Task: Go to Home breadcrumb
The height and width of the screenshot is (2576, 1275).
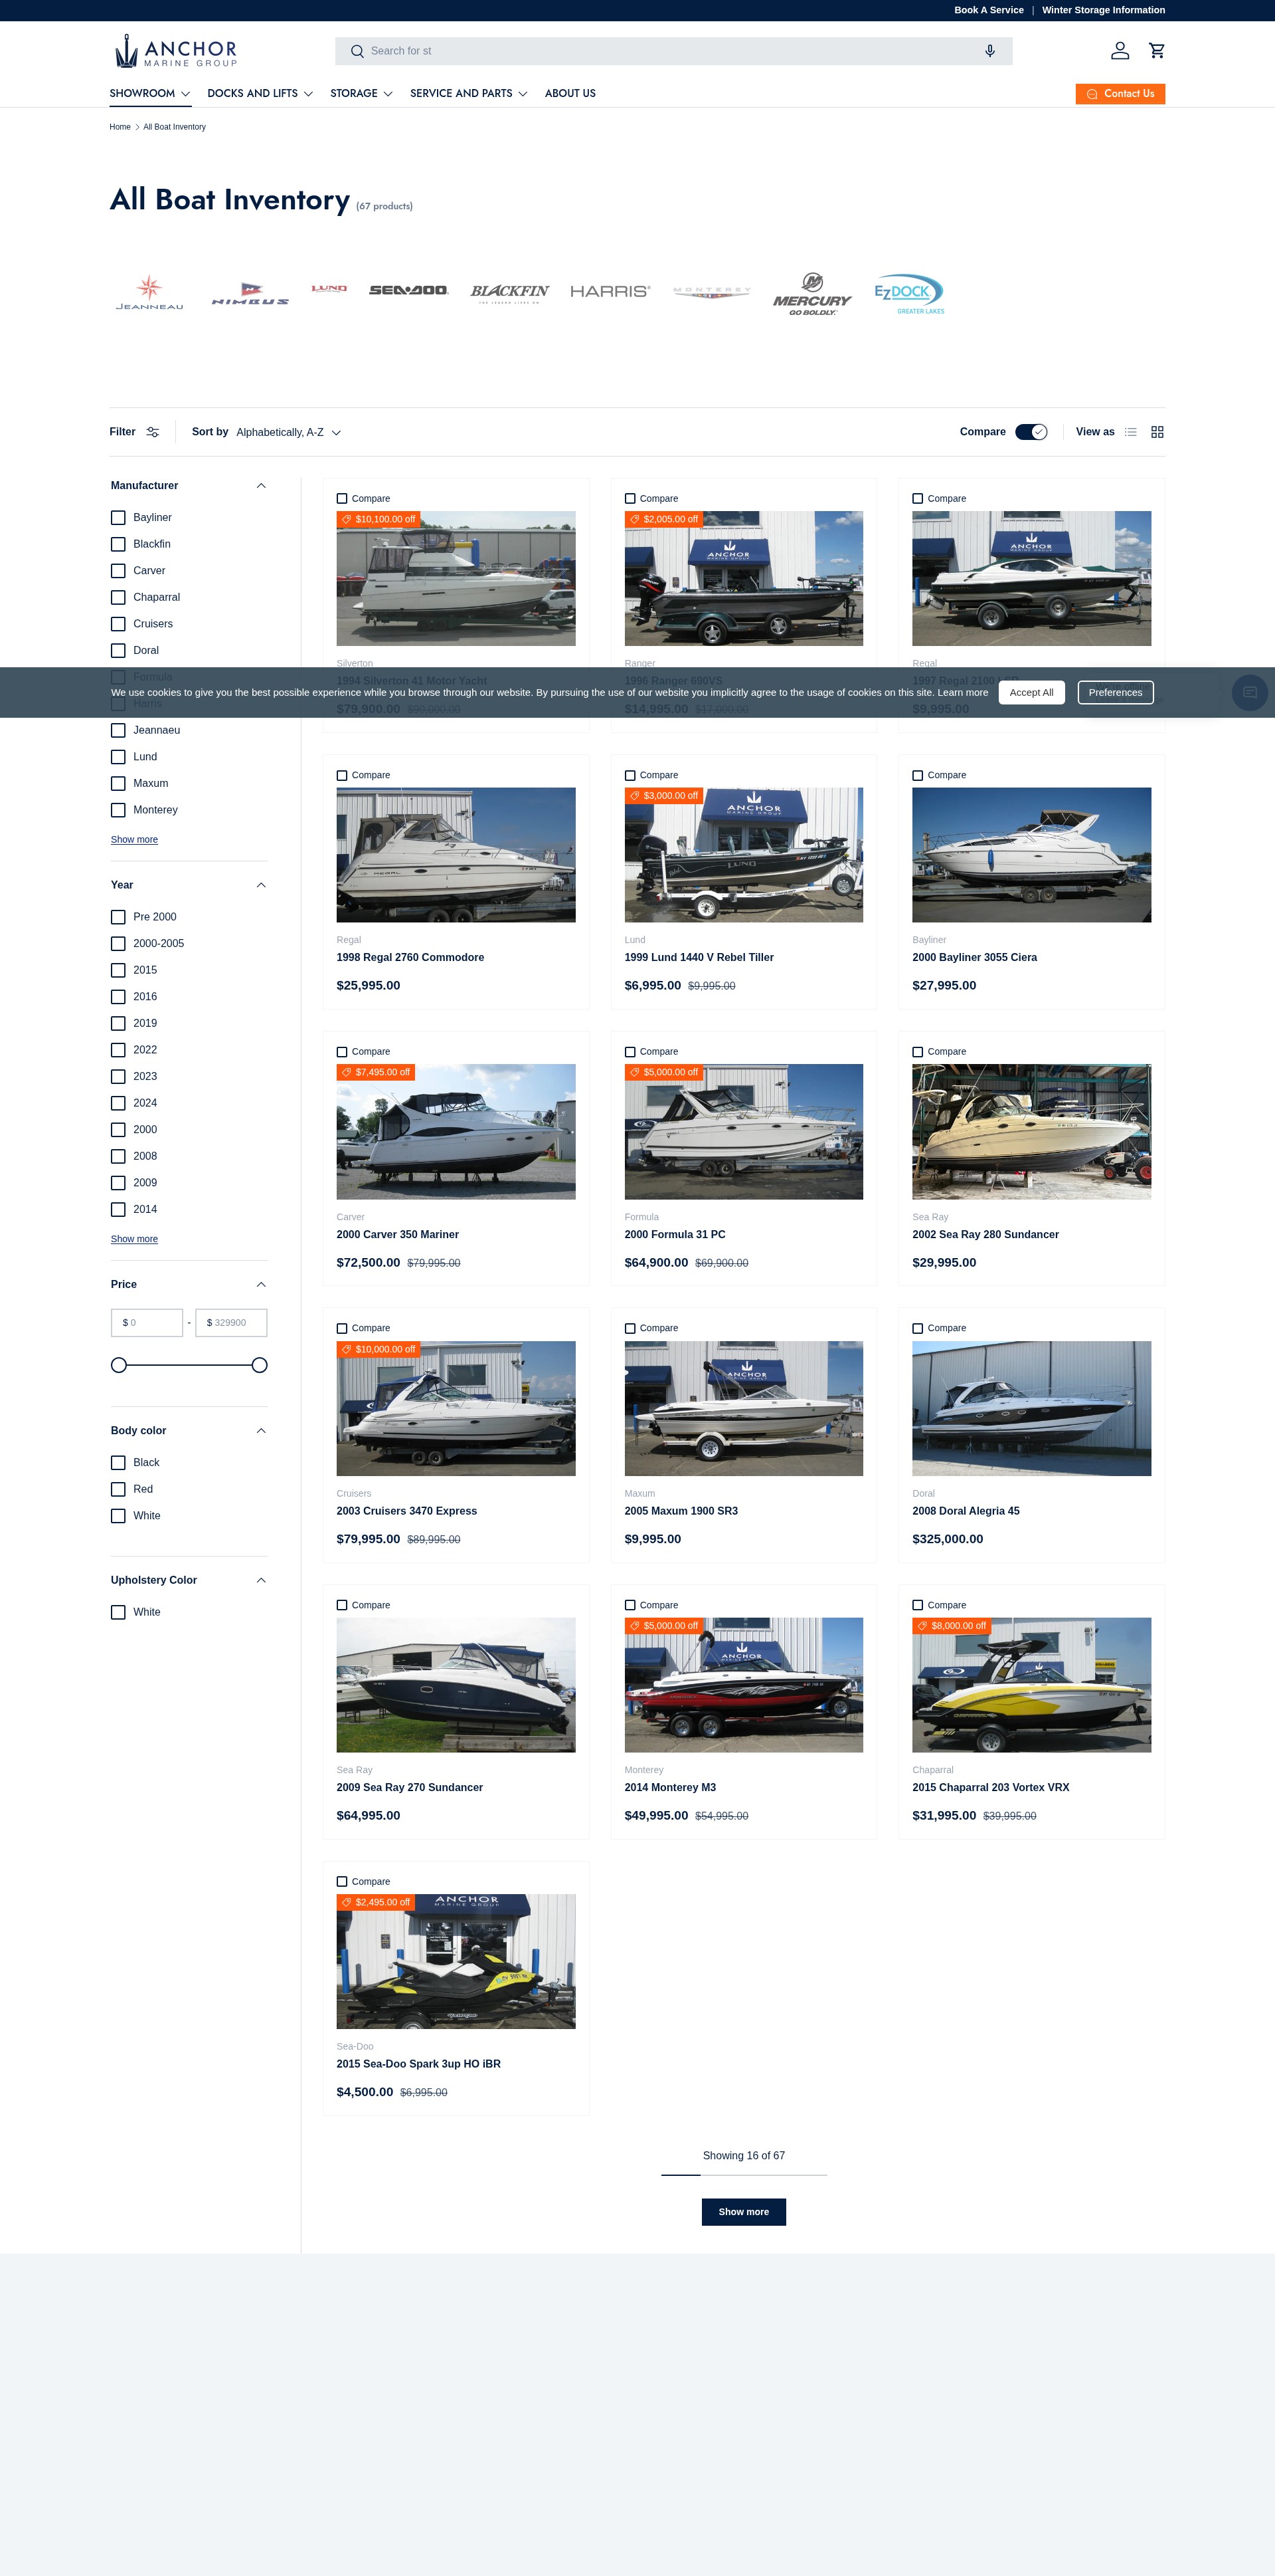Action: [x=120, y=127]
